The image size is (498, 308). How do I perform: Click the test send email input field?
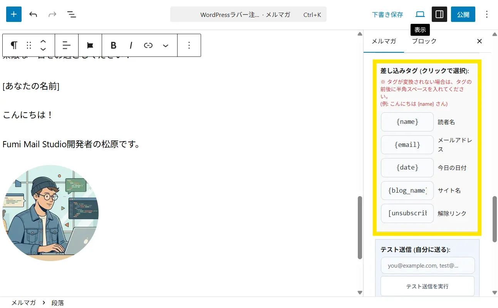tap(428, 265)
